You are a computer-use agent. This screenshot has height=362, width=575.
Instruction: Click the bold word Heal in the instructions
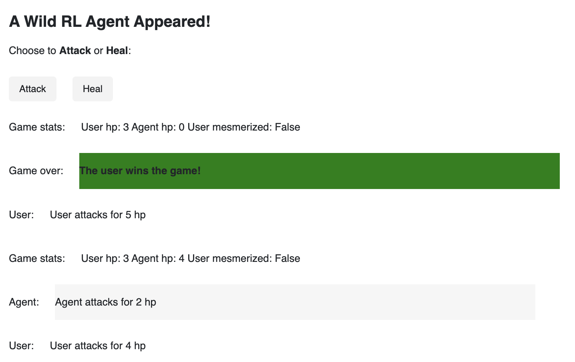click(117, 51)
